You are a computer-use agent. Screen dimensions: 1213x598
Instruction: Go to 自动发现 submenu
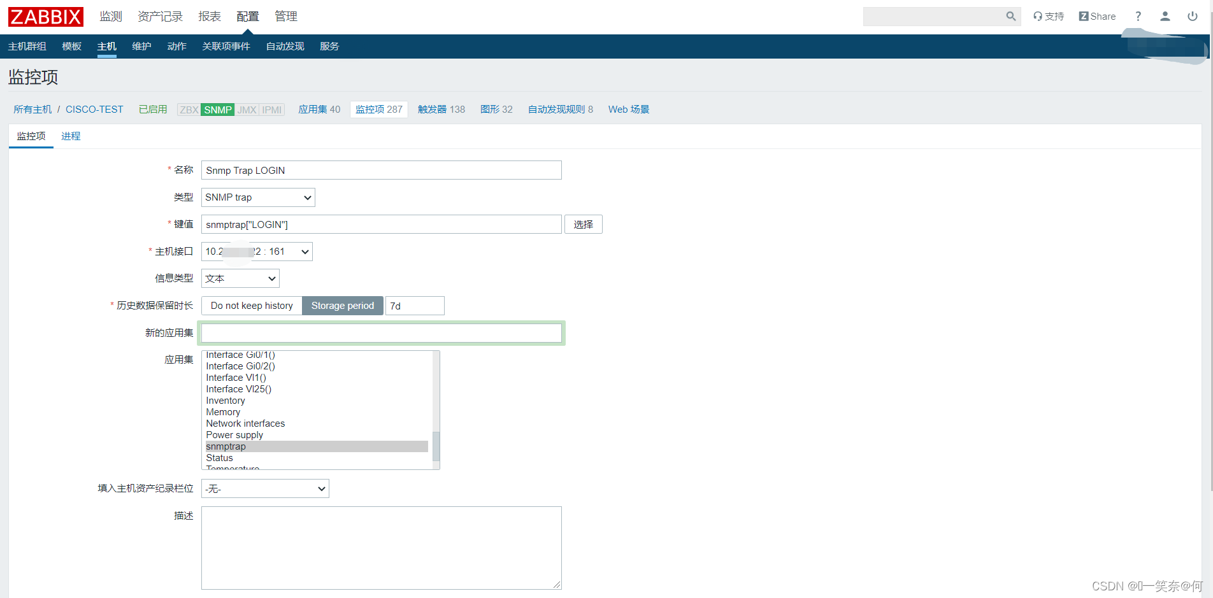click(x=285, y=46)
